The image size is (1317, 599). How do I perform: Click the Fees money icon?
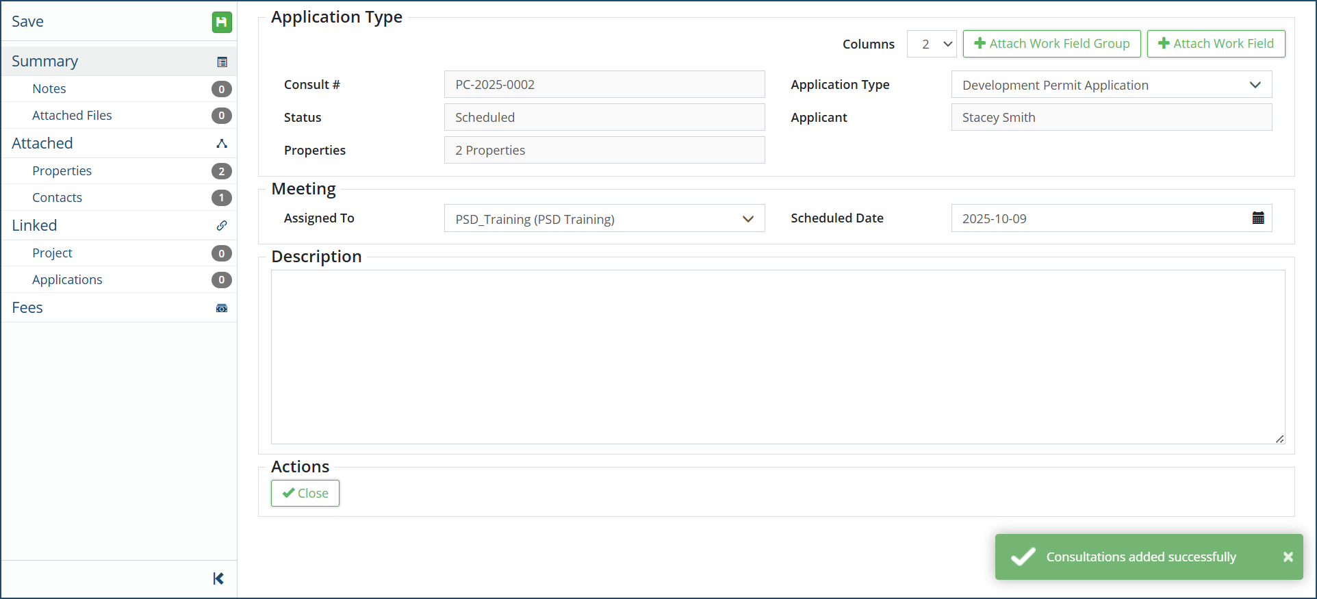pyautogui.click(x=222, y=308)
